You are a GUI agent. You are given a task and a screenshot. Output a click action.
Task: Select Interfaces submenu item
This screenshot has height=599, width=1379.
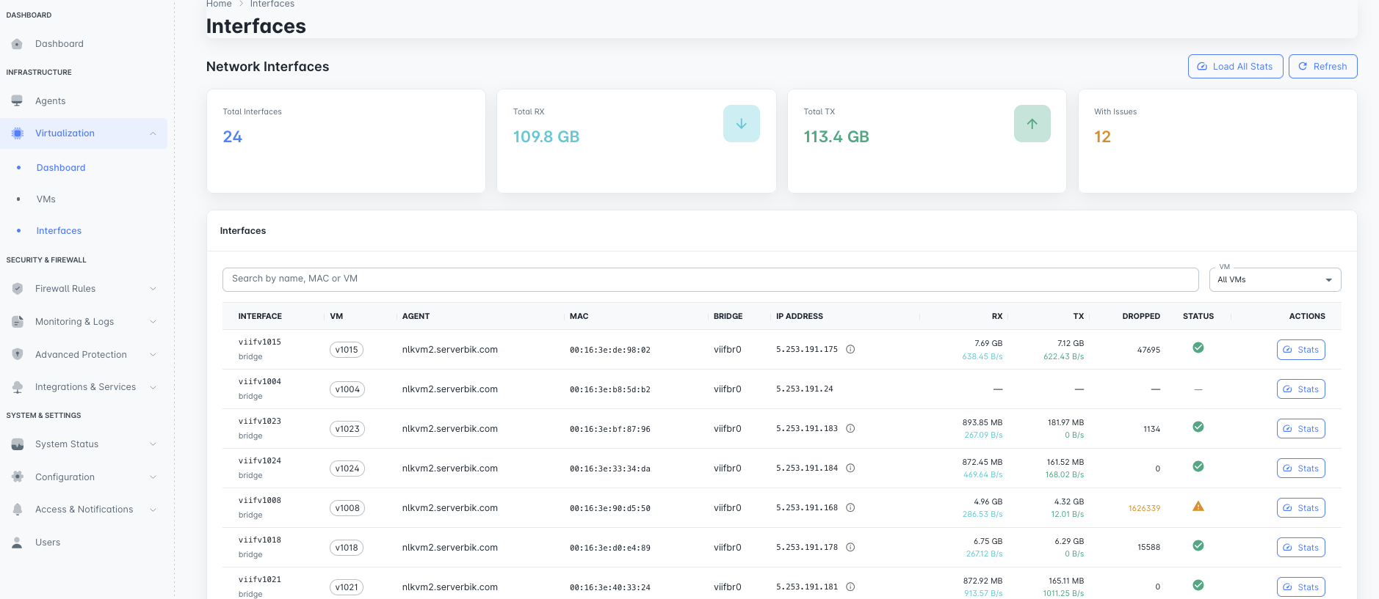click(59, 231)
